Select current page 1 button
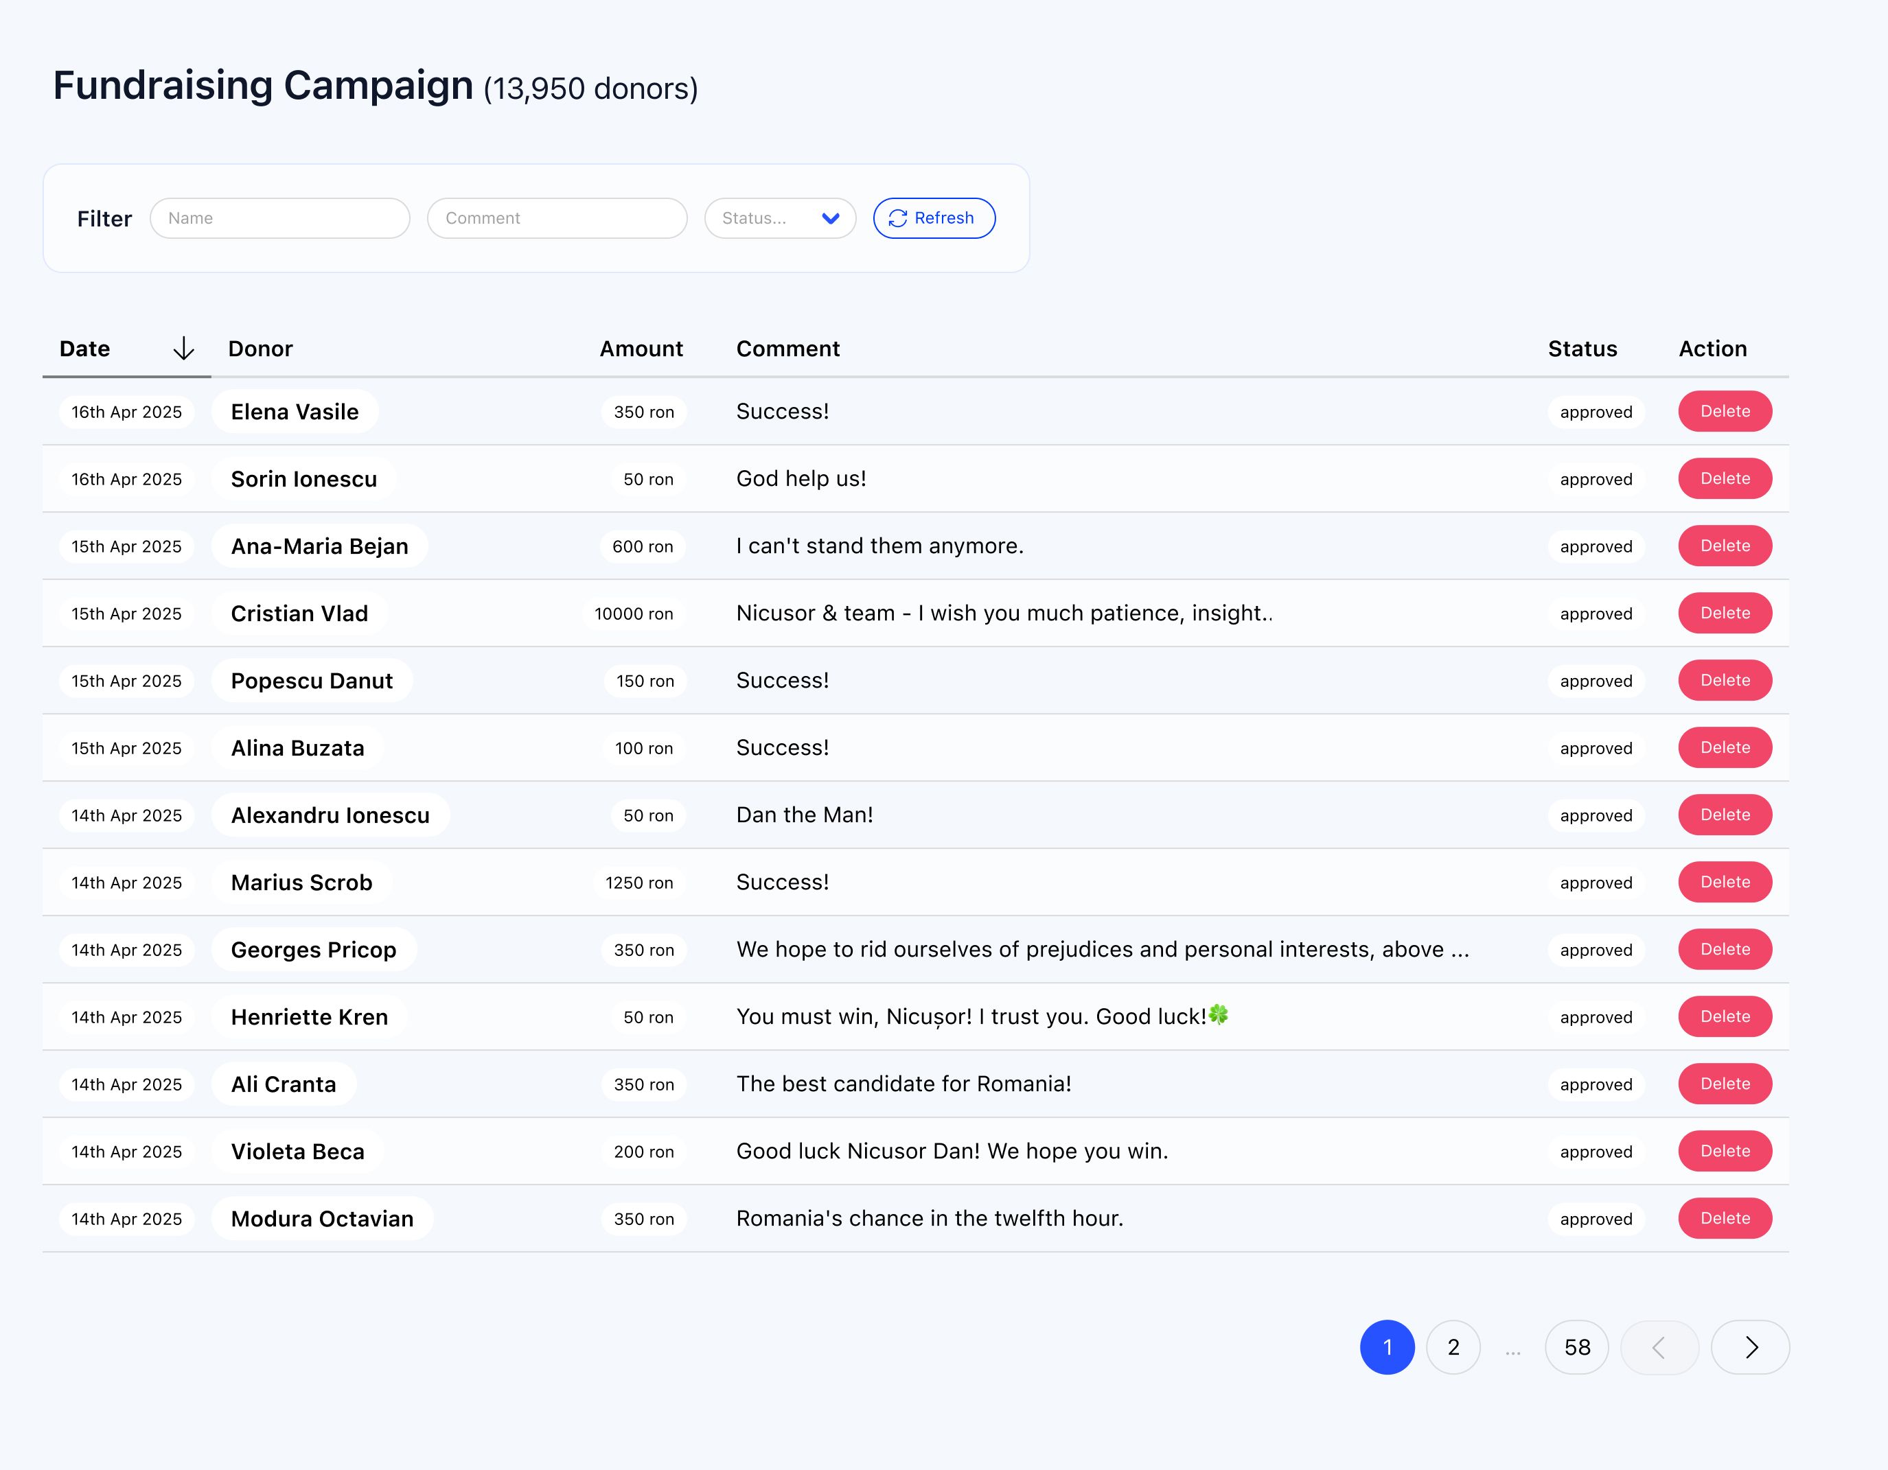The height and width of the screenshot is (1470, 1888). 1387,1347
